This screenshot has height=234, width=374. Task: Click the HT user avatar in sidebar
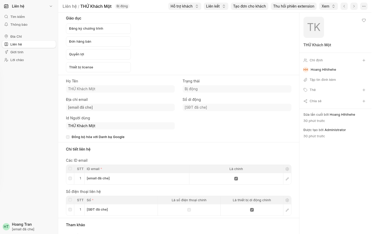[x=6, y=227]
